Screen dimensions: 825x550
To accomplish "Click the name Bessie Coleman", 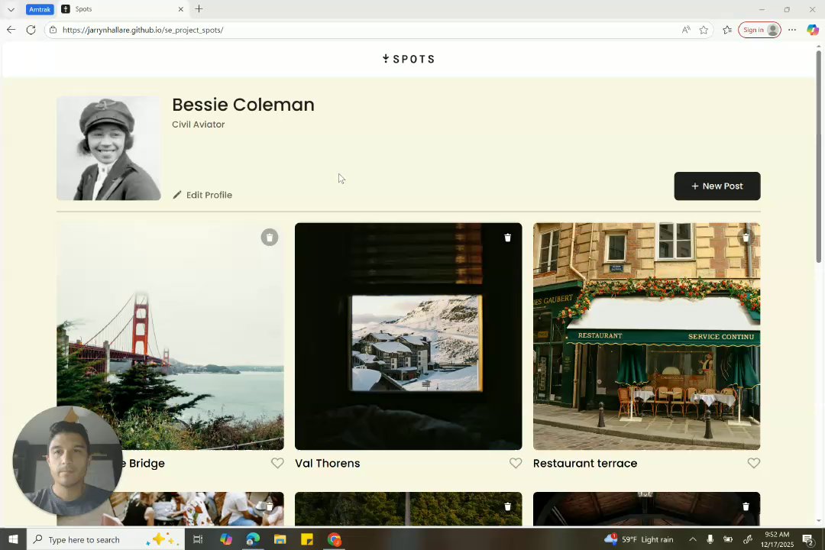I will [x=243, y=105].
